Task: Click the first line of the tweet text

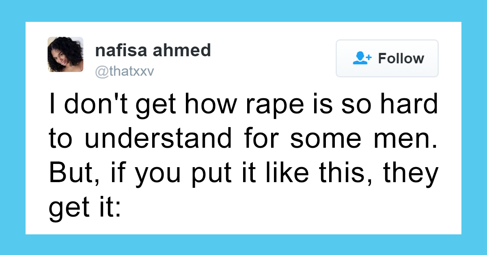Action: (x=243, y=104)
